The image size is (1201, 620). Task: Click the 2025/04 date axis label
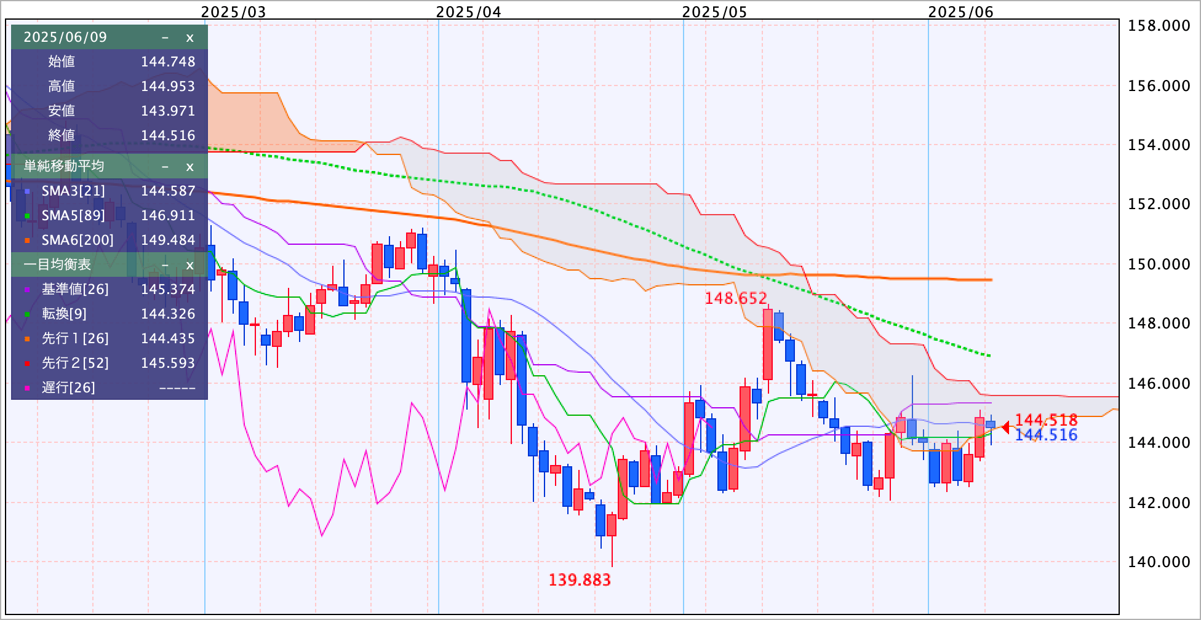tap(469, 12)
